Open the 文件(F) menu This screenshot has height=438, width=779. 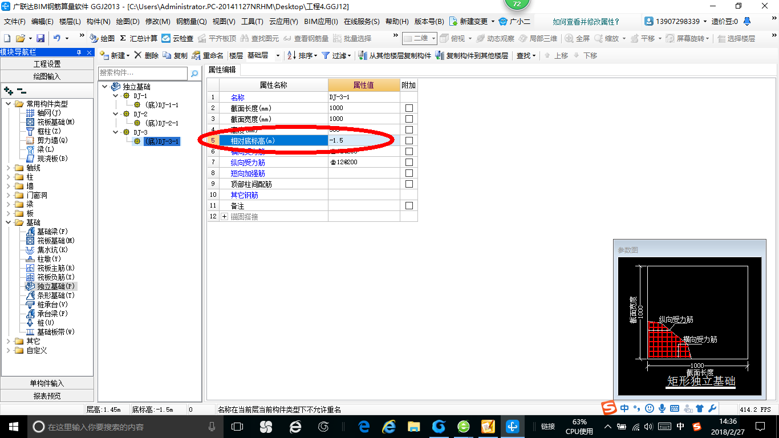click(15, 21)
